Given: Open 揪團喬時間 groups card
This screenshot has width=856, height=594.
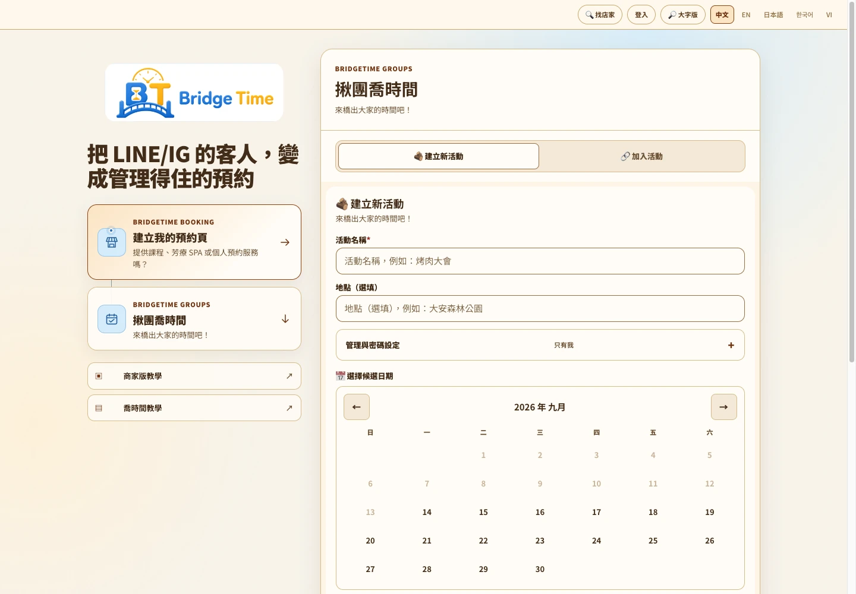Looking at the screenshot, I should tap(194, 319).
